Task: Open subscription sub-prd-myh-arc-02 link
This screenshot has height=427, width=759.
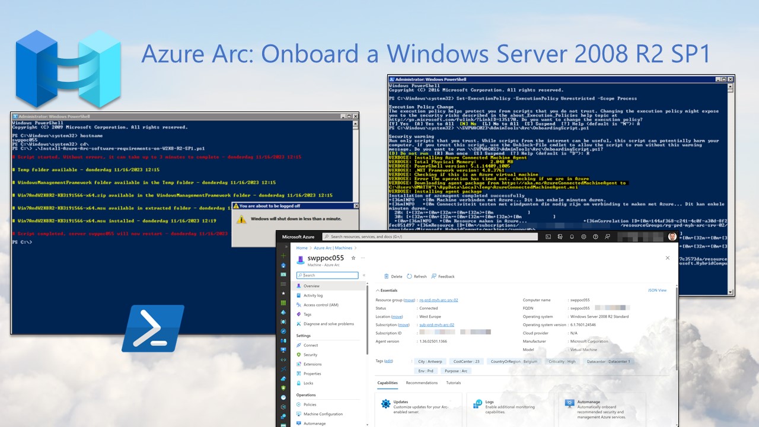Action: click(x=436, y=325)
